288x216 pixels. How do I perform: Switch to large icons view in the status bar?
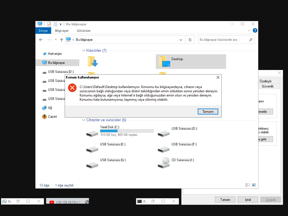point(254,185)
